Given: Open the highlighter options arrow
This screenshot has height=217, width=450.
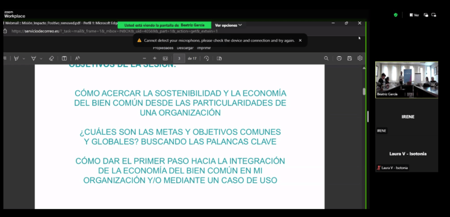Looking at the screenshot, I should [41, 58].
